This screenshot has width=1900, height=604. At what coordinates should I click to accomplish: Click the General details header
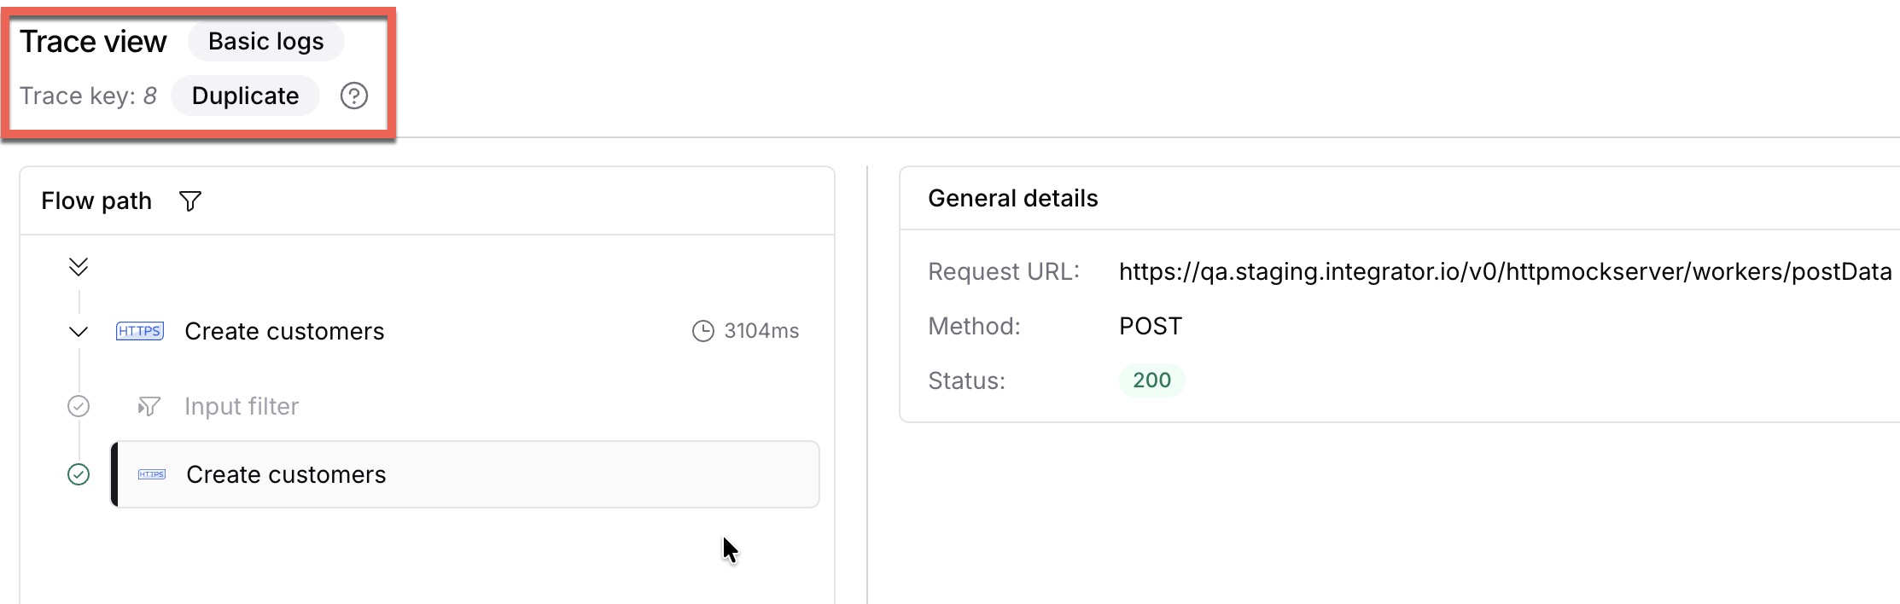point(1013,198)
